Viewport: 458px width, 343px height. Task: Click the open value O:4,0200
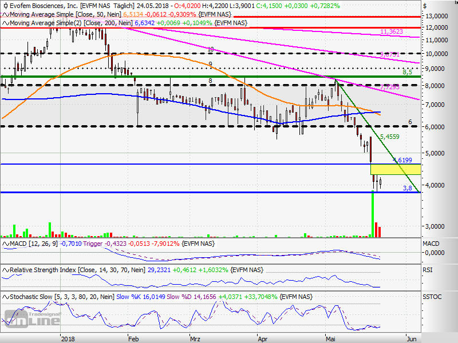click(187, 6)
